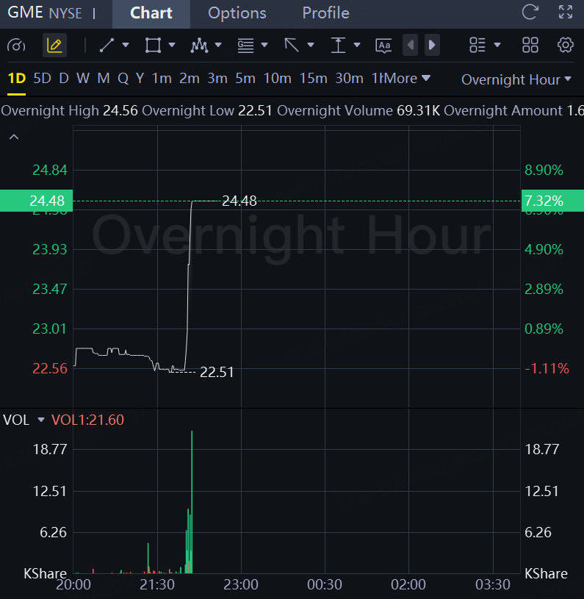
Task: Click the 8.90% axis label
Action: point(544,170)
